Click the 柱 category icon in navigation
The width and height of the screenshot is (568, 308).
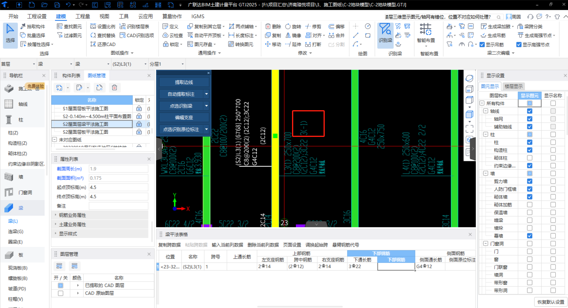click(x=9, y=120)
